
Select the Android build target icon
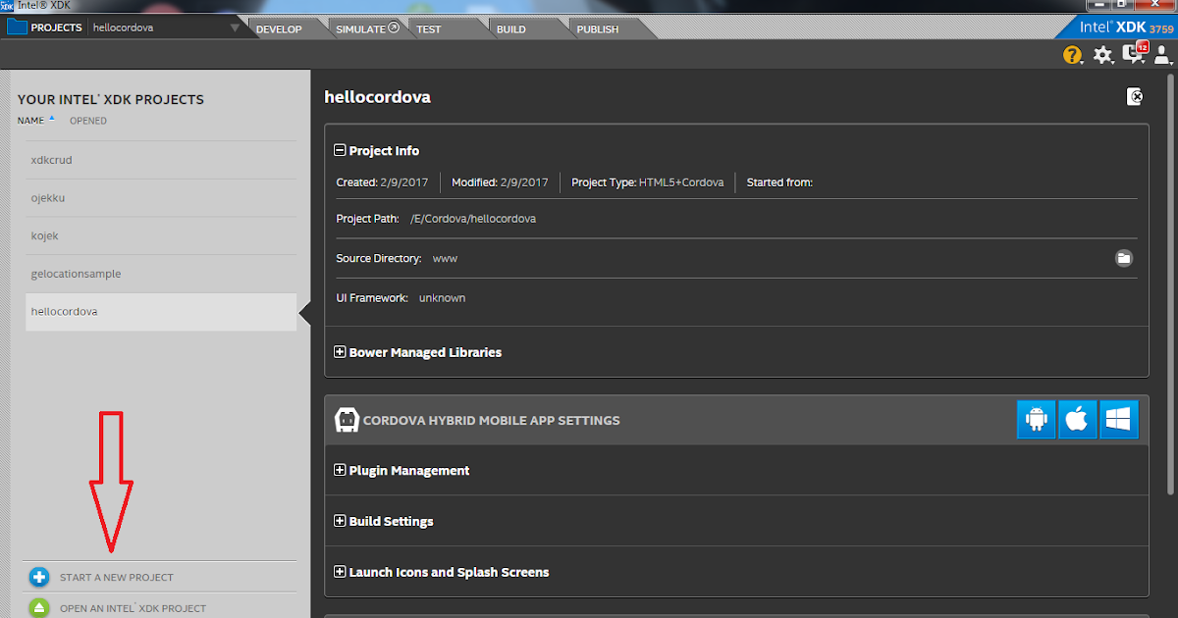(x=1037, y=419)
